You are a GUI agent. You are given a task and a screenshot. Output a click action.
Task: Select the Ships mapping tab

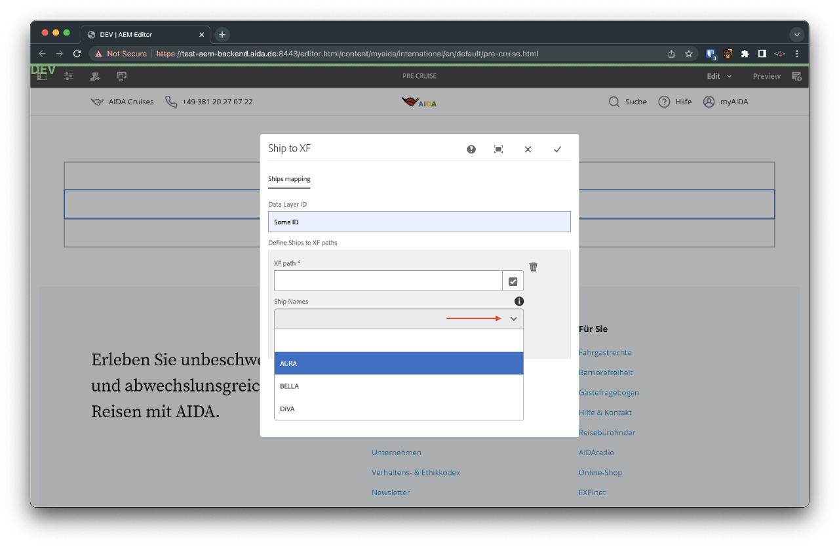(289, 179)
